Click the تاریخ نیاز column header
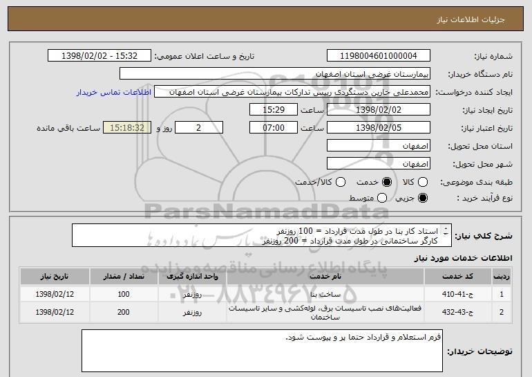 55,277
